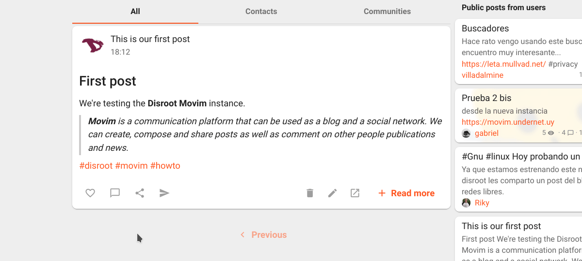Image resolution: width=582 pixels, height=261 pixels.
Task: Send the post using the paper plane icon
Action: click(x=164, y=193)
